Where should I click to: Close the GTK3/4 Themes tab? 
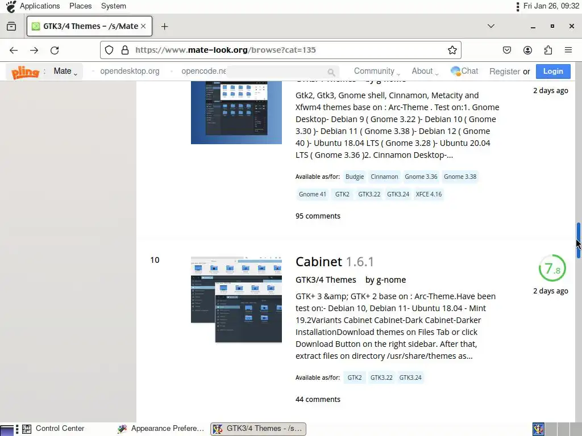tap(143, 26)
